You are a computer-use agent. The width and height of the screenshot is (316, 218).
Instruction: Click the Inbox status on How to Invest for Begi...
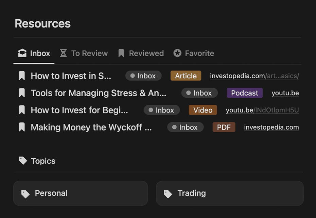tap(162, 110)
